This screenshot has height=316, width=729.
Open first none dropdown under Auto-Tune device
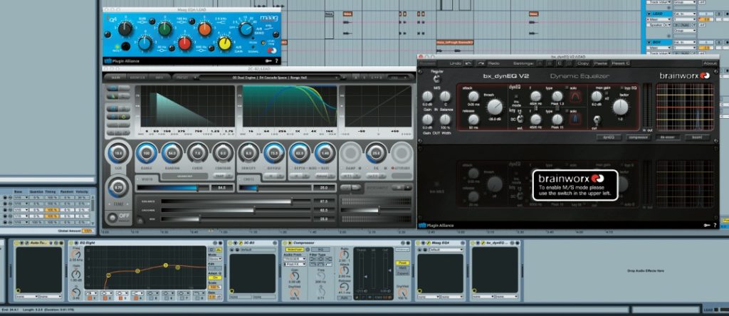pyautogui.click(x=27, y=297)
